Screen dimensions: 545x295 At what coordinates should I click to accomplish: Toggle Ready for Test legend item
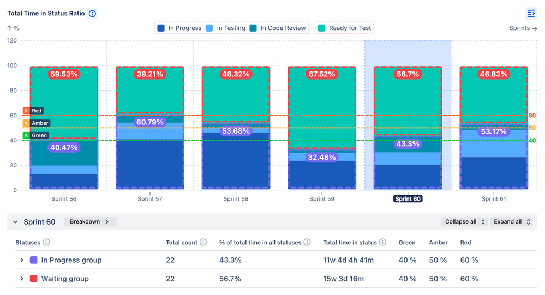pos(344,28)
